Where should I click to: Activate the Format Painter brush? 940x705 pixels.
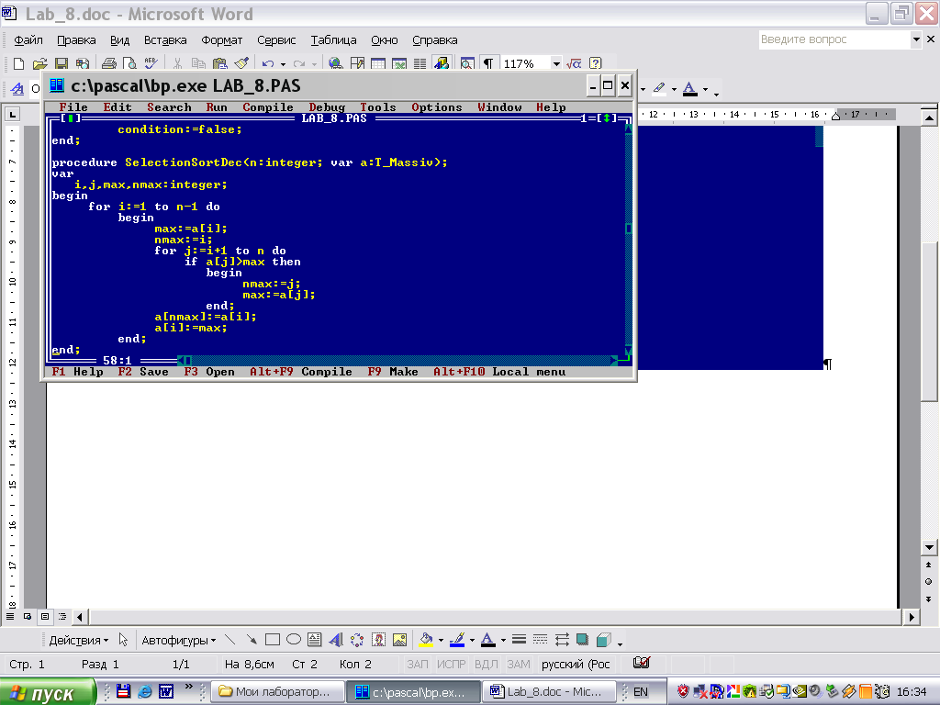tap(241, 63)
